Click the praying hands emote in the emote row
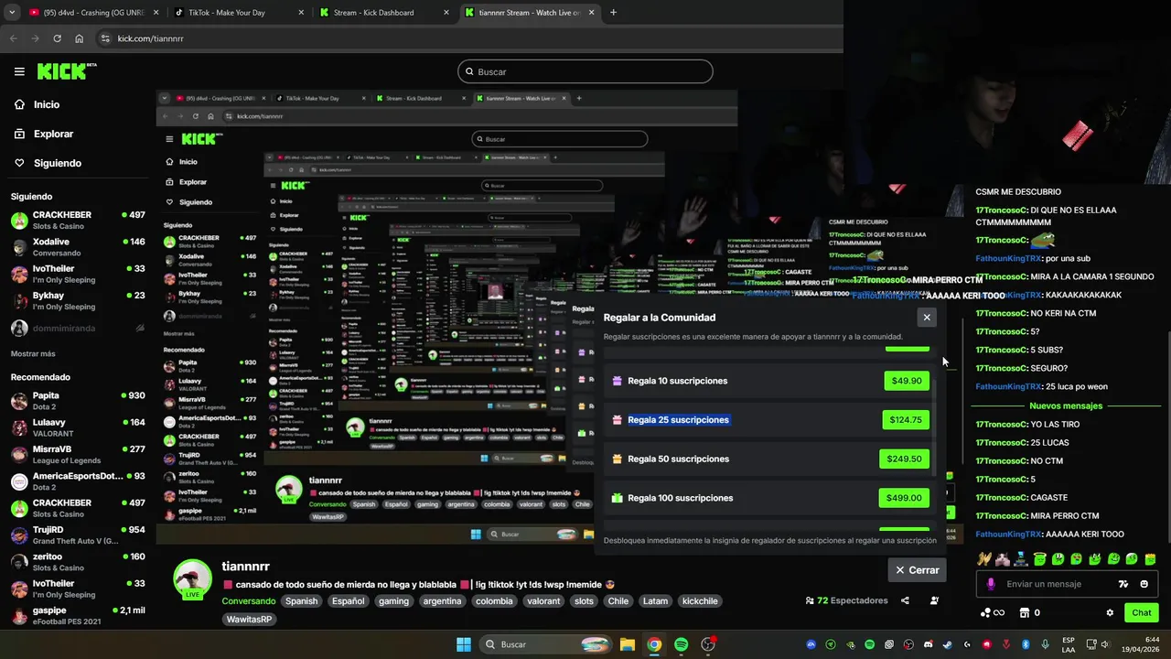Viewport: 1171px width, 659px height. point(984,558)
